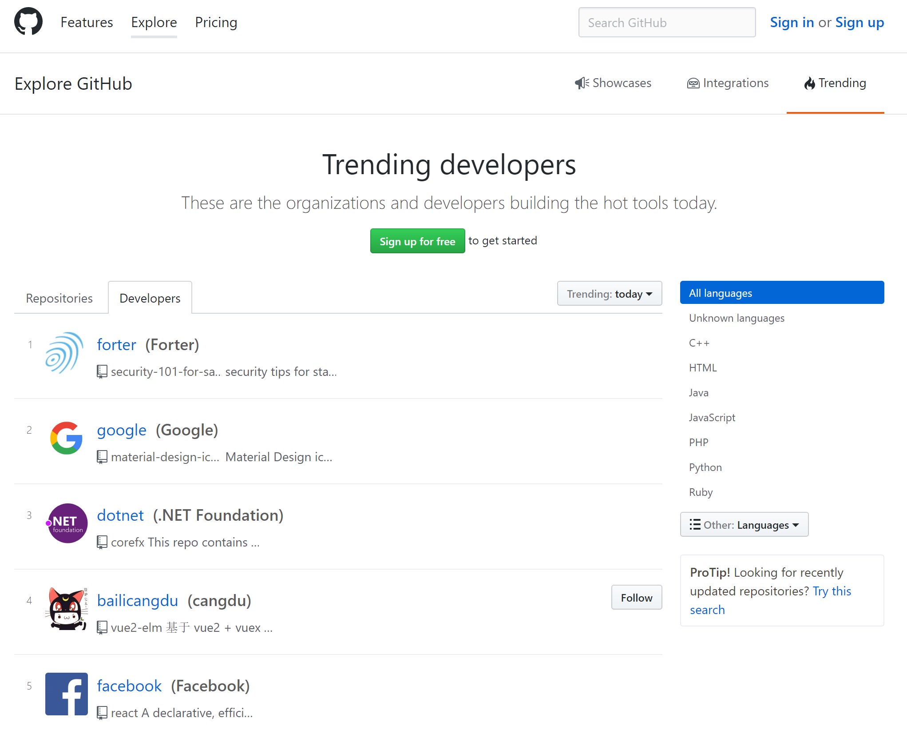Viewport: 907px width, 738px height.
Task: Open the Integrations section
Action: click(x=728, y=83)
